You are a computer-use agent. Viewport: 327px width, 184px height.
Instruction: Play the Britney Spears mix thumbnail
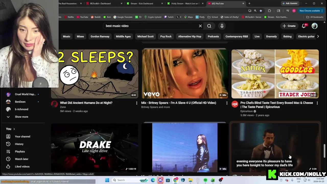[x=185, y=74]
